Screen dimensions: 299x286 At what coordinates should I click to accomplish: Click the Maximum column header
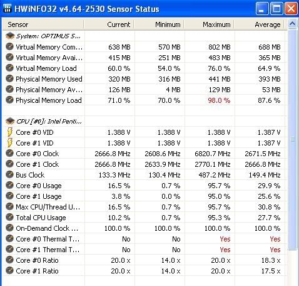click(x=209, y=24)
